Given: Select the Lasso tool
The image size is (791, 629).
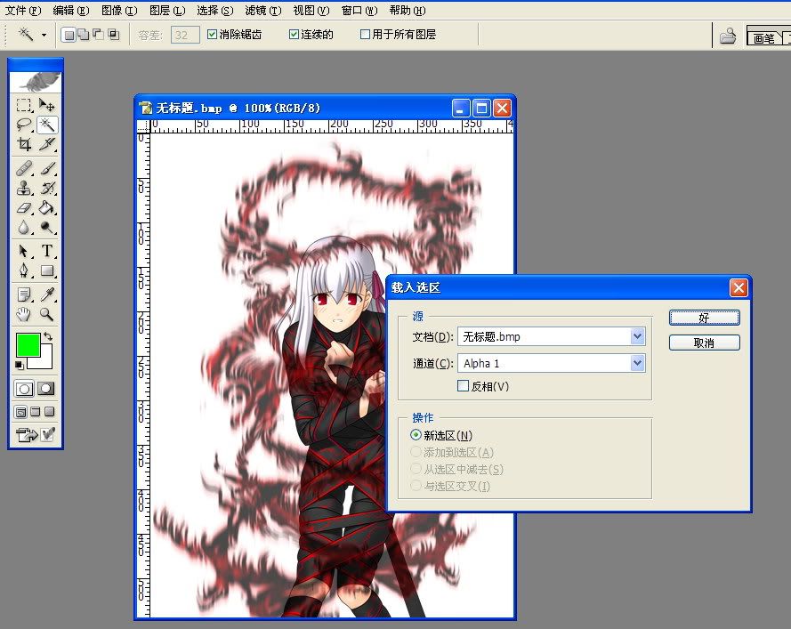Looking at the screenshot, I should pyautogui.click(x=24, y=125).
